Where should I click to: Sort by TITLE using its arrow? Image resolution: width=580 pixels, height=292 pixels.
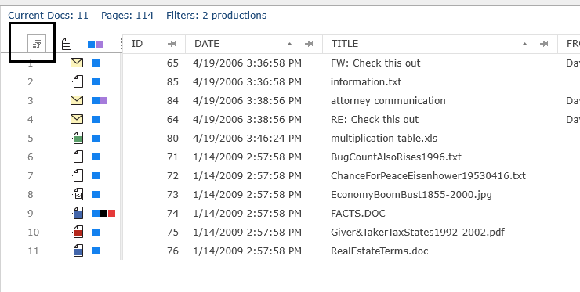[x=524, y=44]
